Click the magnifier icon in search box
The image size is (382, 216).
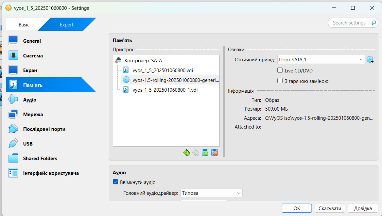tap(373, 23)
